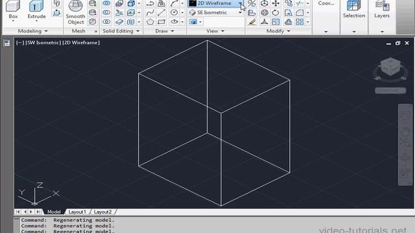Click the Smooth More mesh icon
This screenshot has height=233, width=415.
point(92,3)
